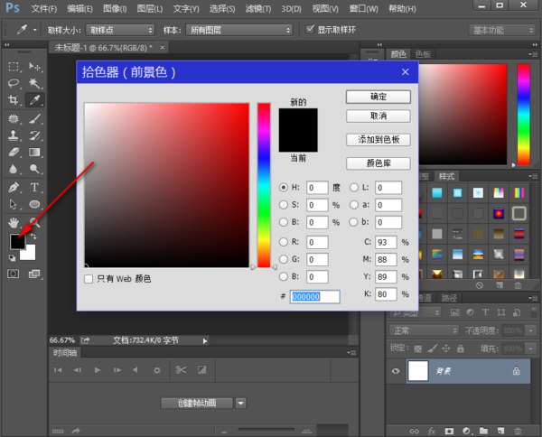Click the dialog's vertical hue slider
This screenshot has width=542, height=437.
point(264,185)
